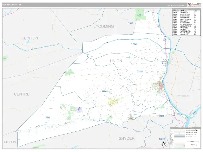
Task: Click the brown New Berlin town area
Action: tap(131, 117)
